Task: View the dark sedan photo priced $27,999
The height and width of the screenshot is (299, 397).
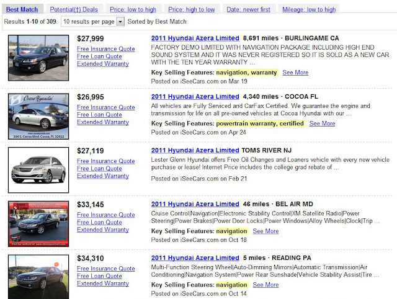Action: click(38, 58)
